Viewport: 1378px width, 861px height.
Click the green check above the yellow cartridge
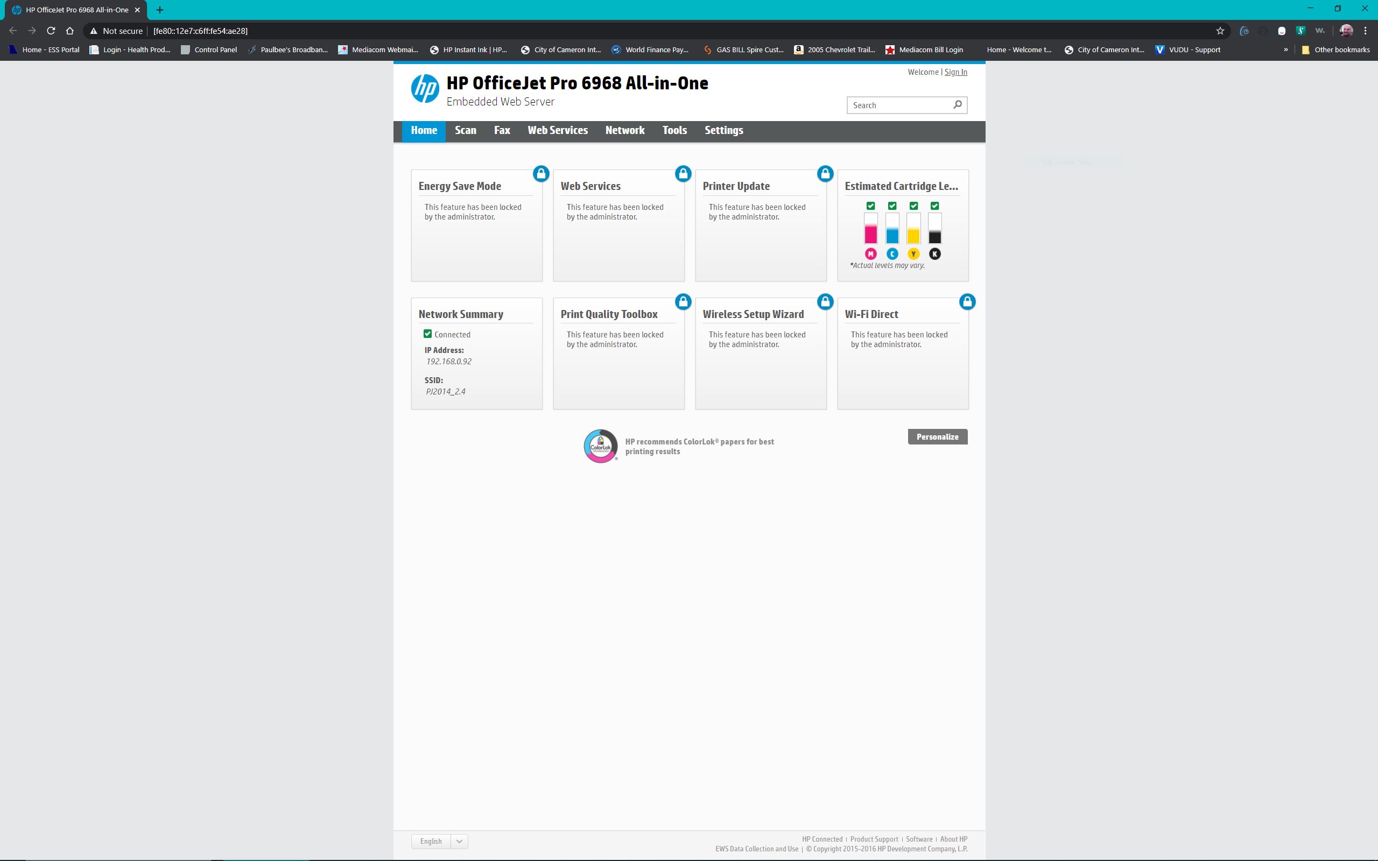[913, 206]
